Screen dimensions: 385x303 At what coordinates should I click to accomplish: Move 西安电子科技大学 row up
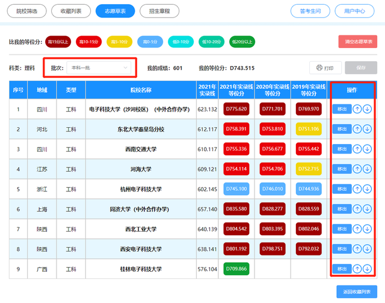pyautogui.click(x=357, y=249)
